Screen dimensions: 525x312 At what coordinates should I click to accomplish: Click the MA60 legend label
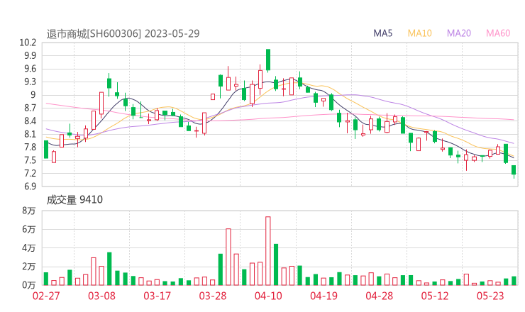(498, 33)
